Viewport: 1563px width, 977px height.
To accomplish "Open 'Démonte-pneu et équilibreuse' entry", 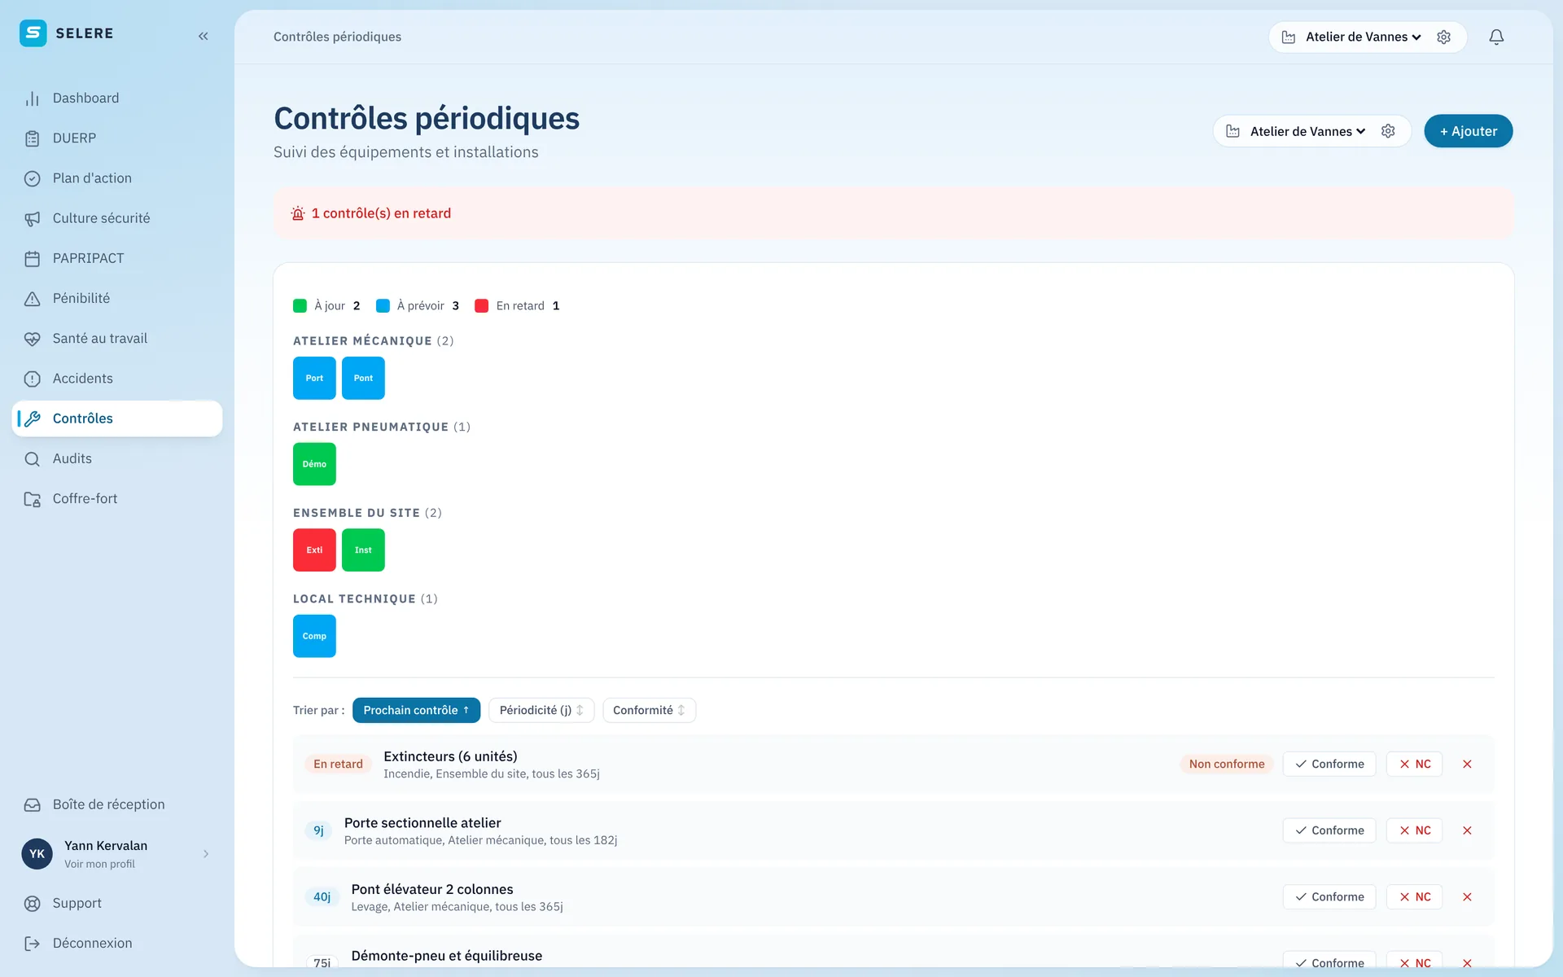I will pyautogui.click(x=446, y=956).
